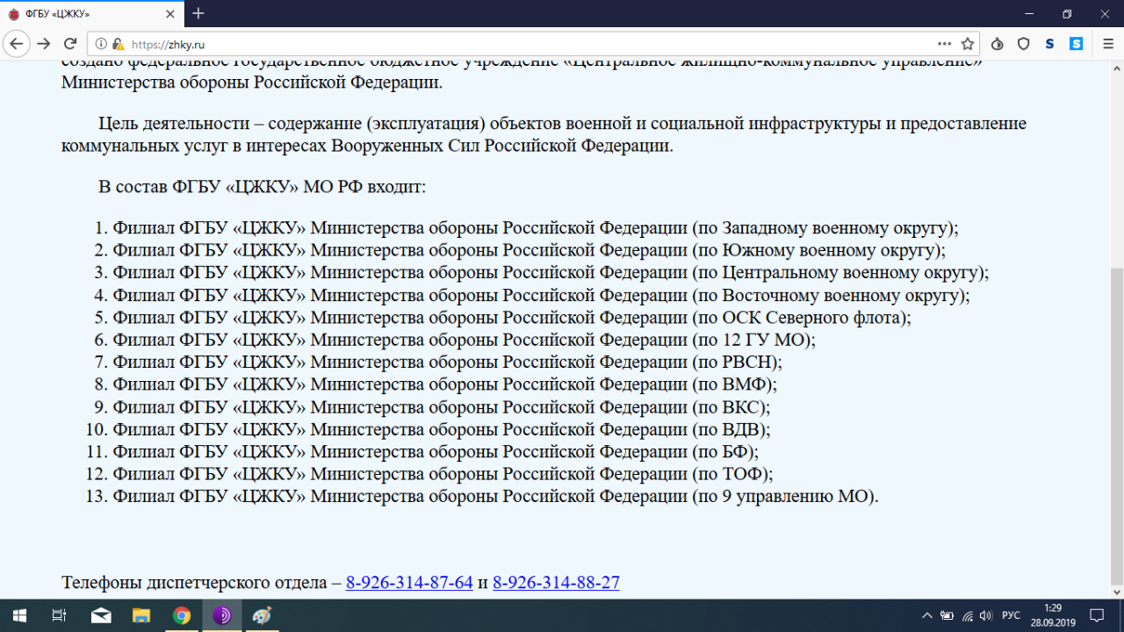This screenshot has width=1124, height=632.
Task: Click the address bar showing zhky.ru
Action: tap(527, 44)
